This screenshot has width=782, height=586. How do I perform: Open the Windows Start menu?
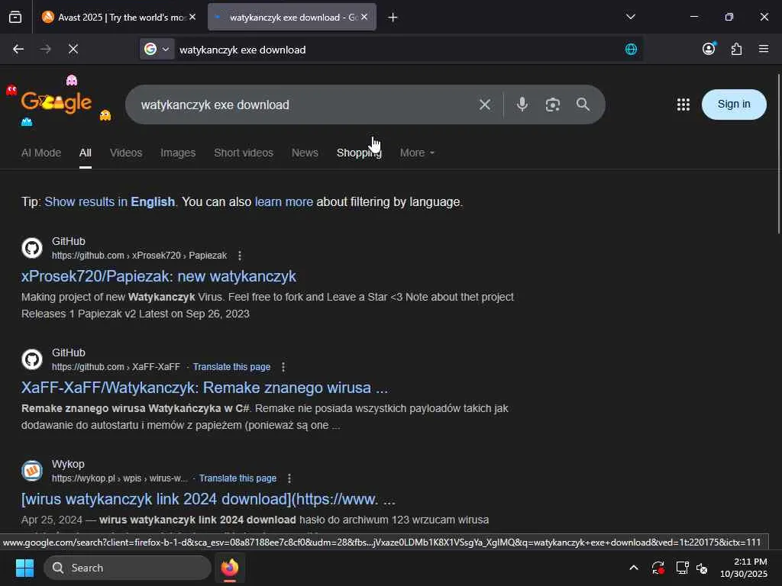click(x=24, y=568)
